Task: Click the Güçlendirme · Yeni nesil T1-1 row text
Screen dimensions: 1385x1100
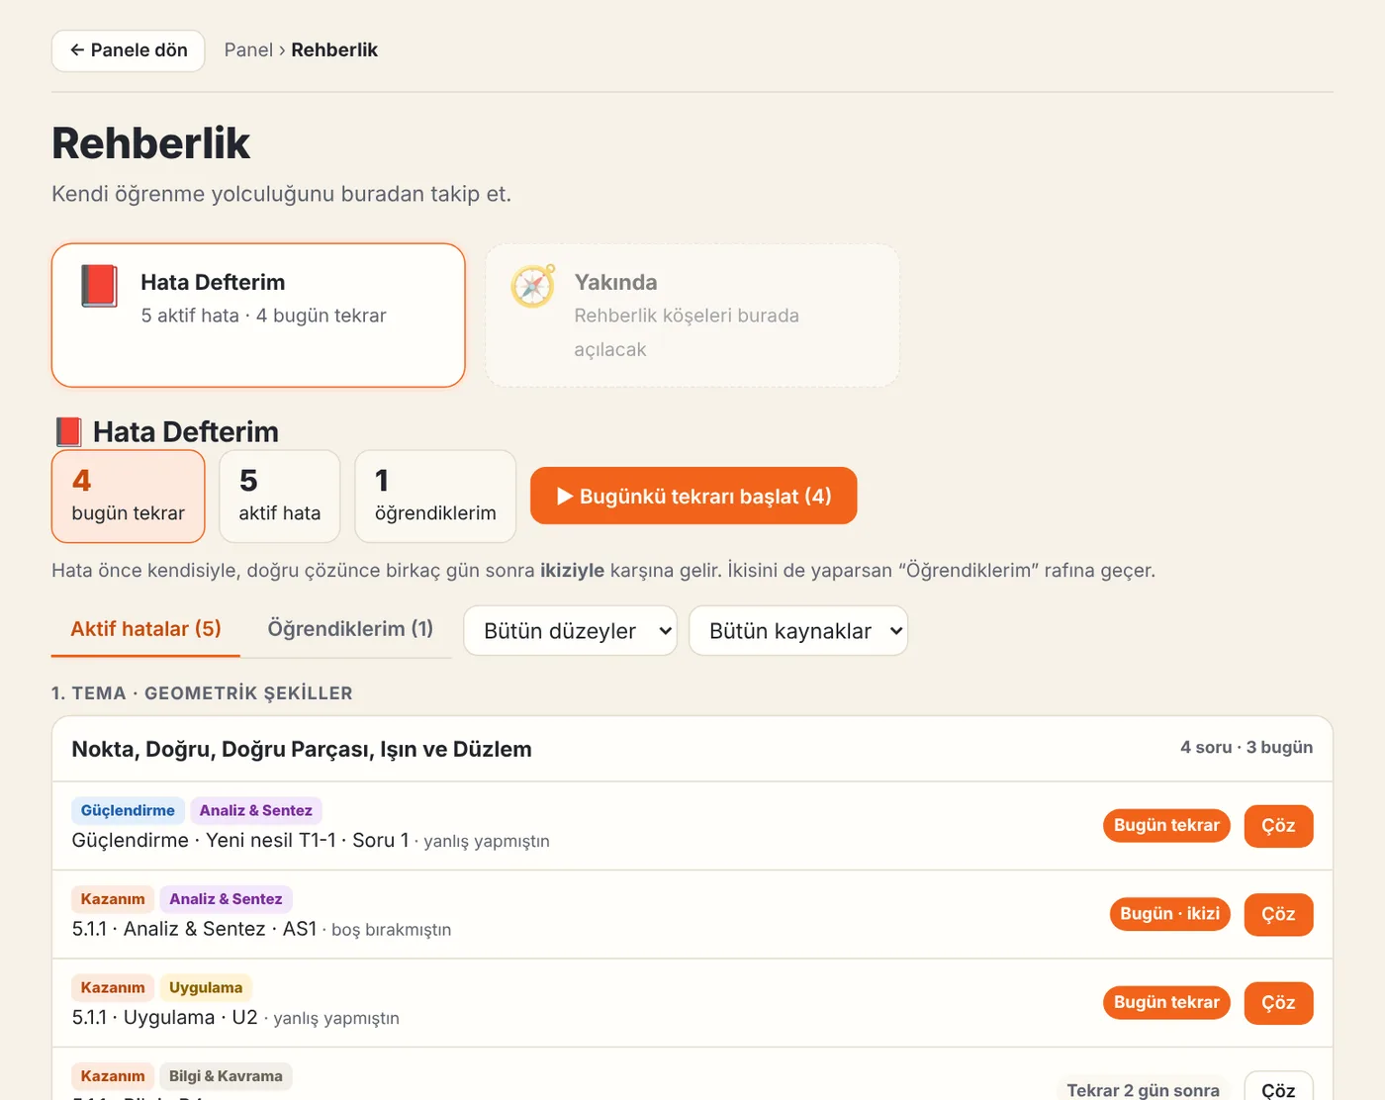Action: tap(240, 840)
